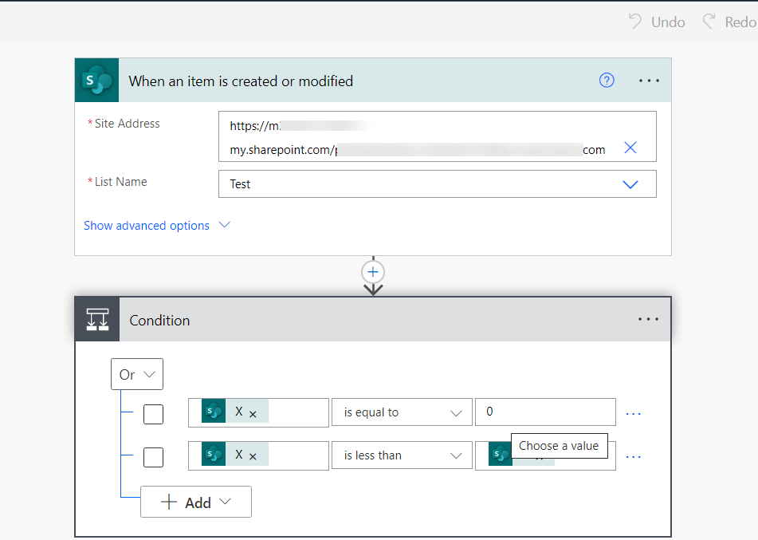This screenshot has width=758, height=540.
Task: Open the 'is equal to' operator dropdown
Action: pyautogui.click(x=401, y=412)
